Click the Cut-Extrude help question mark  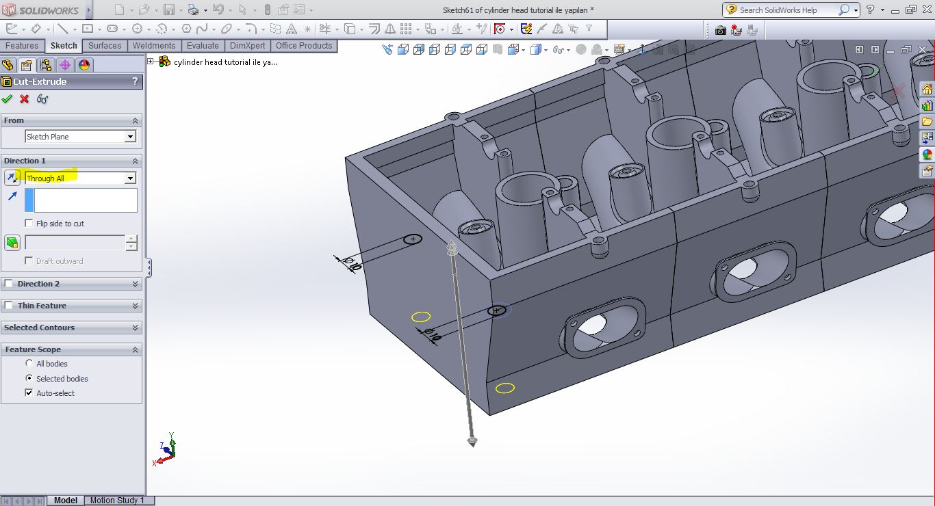[135, 81]
